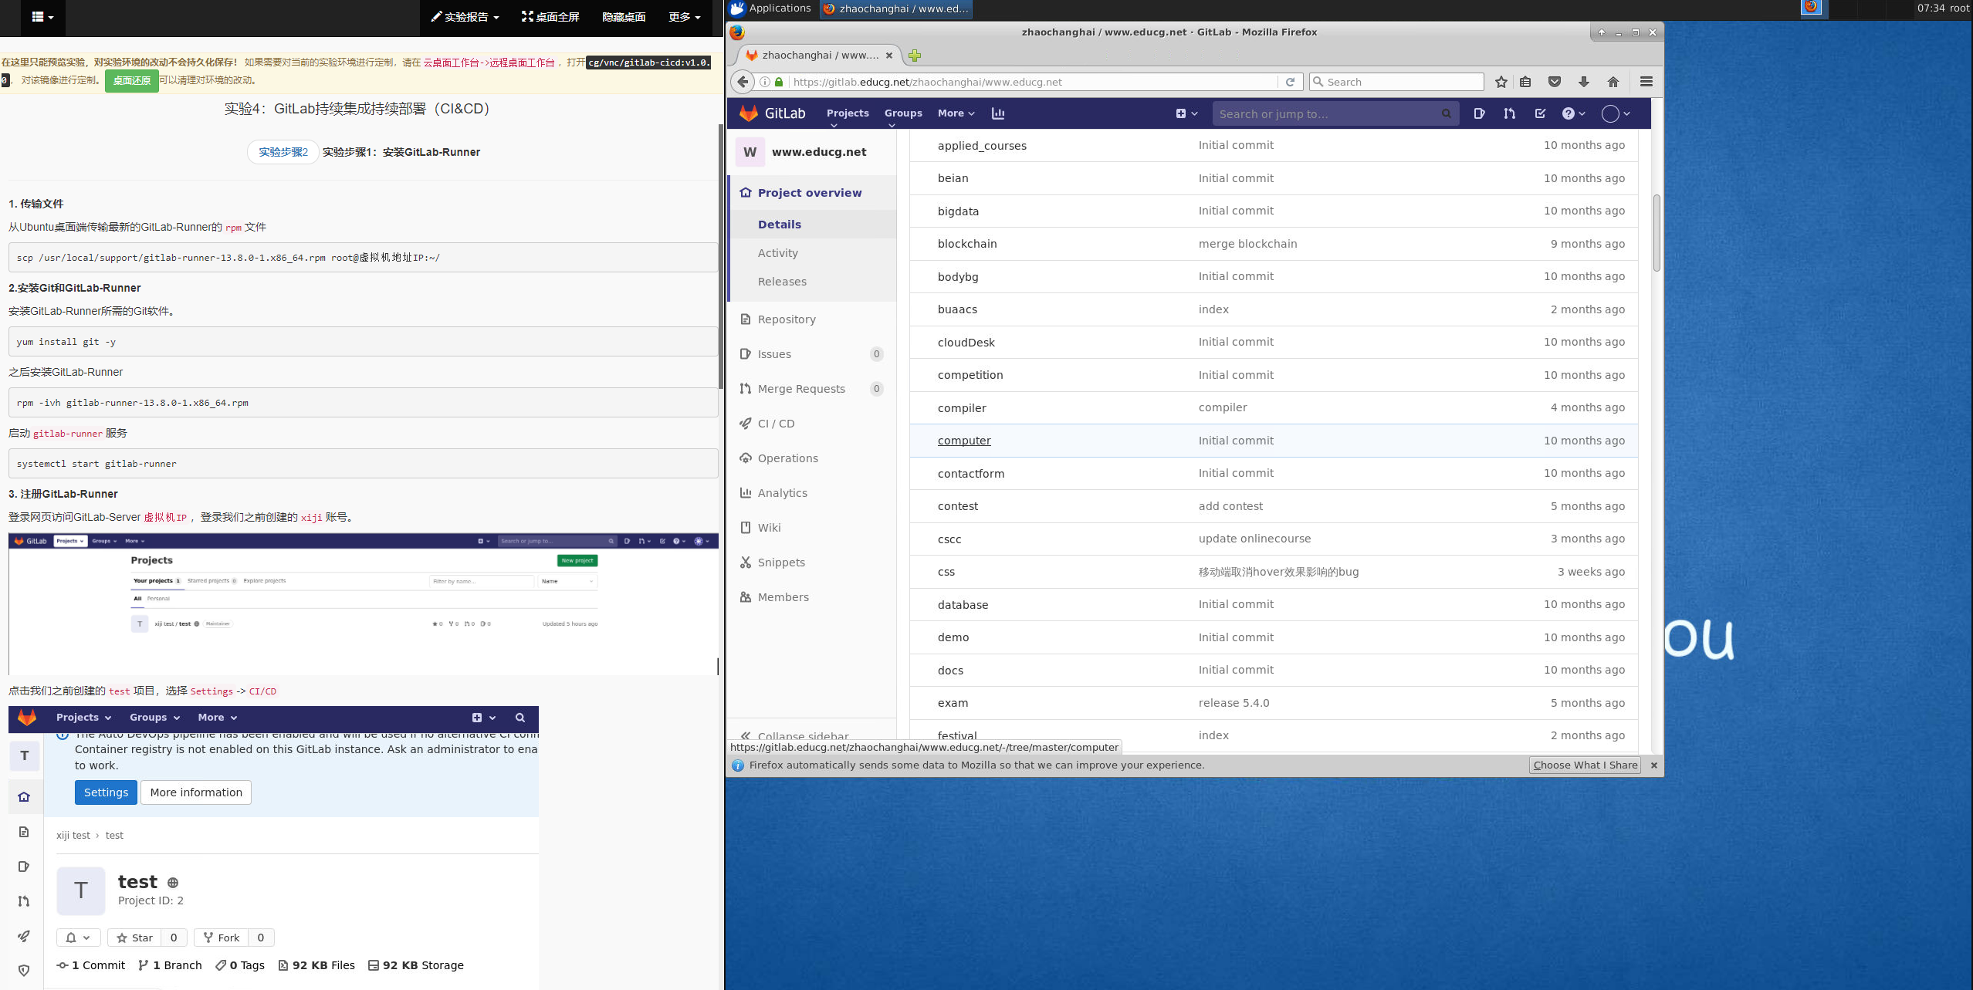Open the new item plus dropdown in GitLab
This screenshot has width=1973, height=990.
pyautogui.click(x=1186, y=113)
